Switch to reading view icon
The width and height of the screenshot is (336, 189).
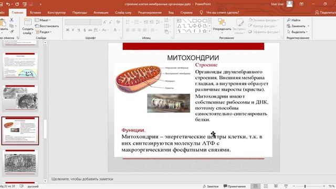[x=276, y=186]
